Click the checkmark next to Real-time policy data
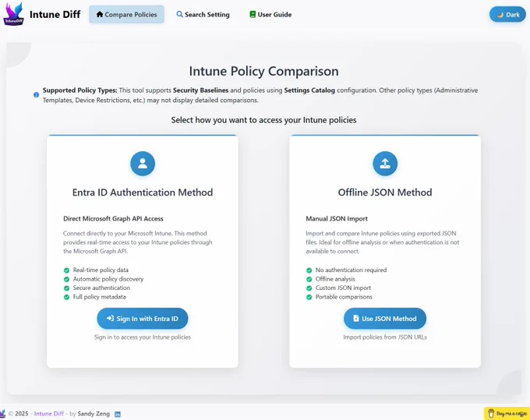The width and height of the screenshot is (530, 420). pyautogui.click(x=66, y=270)
